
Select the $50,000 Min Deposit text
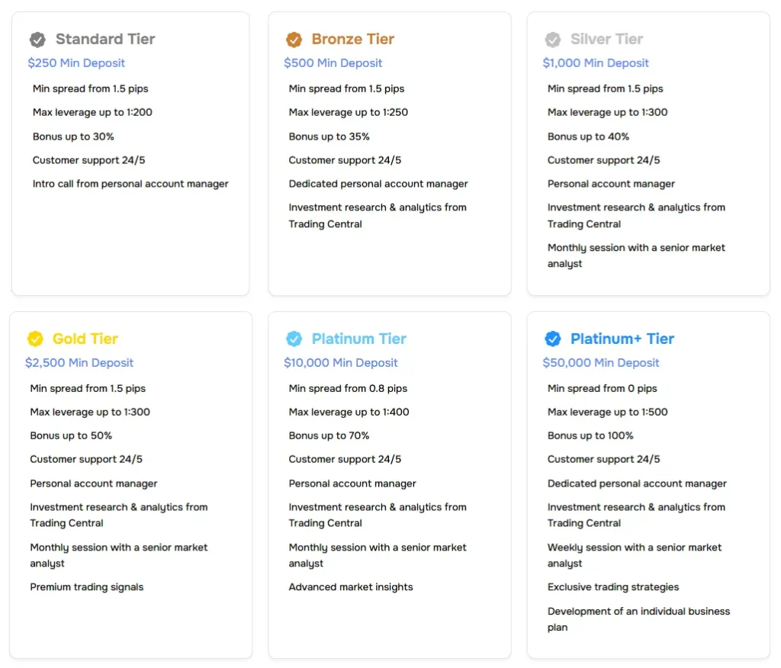click(x=601, y=363)
